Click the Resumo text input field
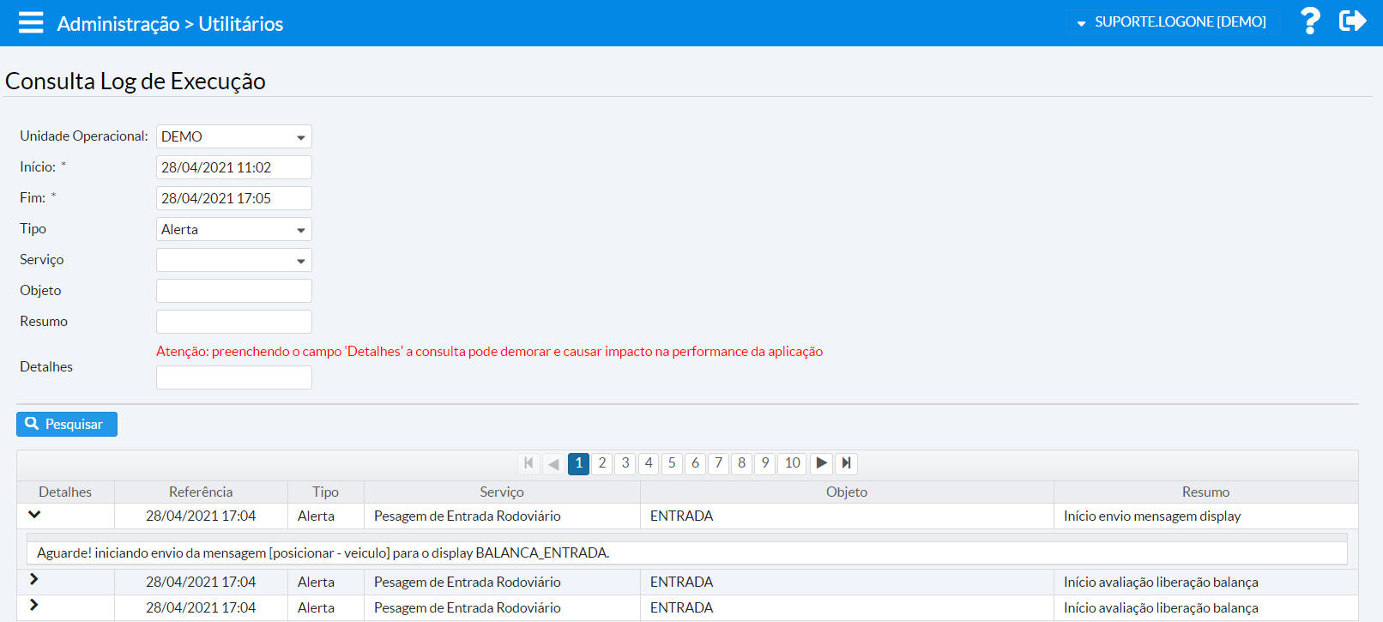 233,322
